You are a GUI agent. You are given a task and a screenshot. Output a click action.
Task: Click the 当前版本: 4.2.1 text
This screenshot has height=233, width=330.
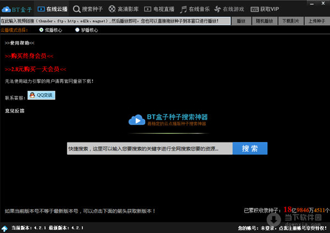(29, 228)
